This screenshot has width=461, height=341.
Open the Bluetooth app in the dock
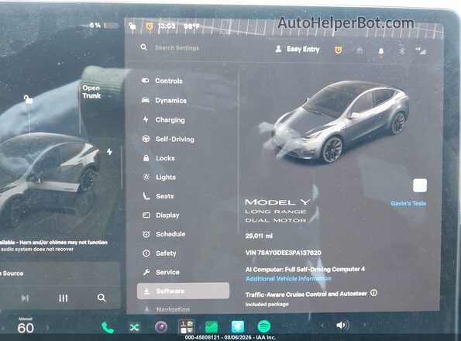(238, 326)
